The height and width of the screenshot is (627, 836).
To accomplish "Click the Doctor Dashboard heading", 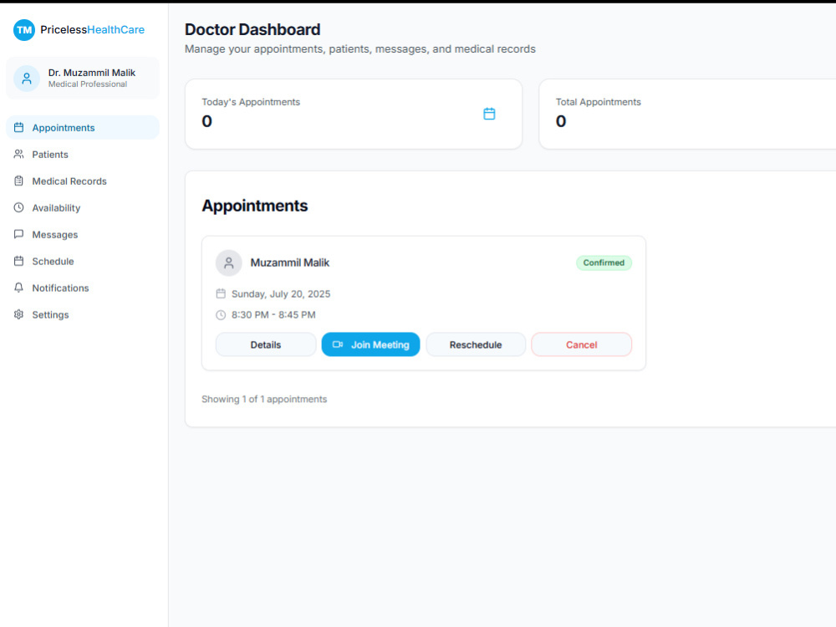I will pos(252,30).
